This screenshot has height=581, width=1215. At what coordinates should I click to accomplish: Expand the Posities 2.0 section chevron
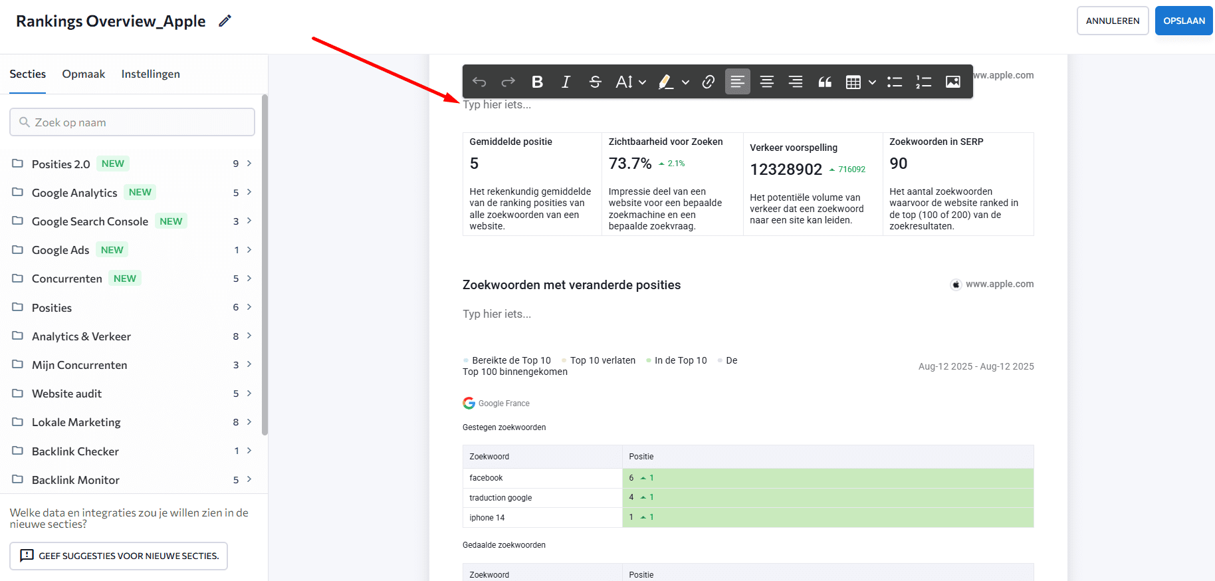(249, 164)
